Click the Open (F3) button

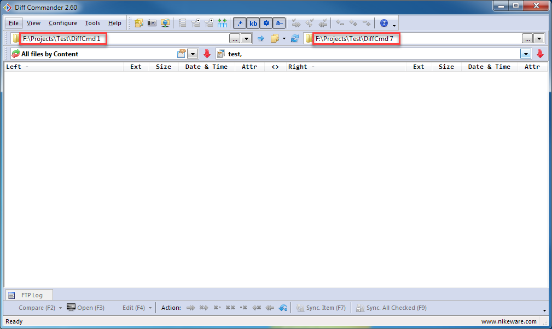click(85, 308)
